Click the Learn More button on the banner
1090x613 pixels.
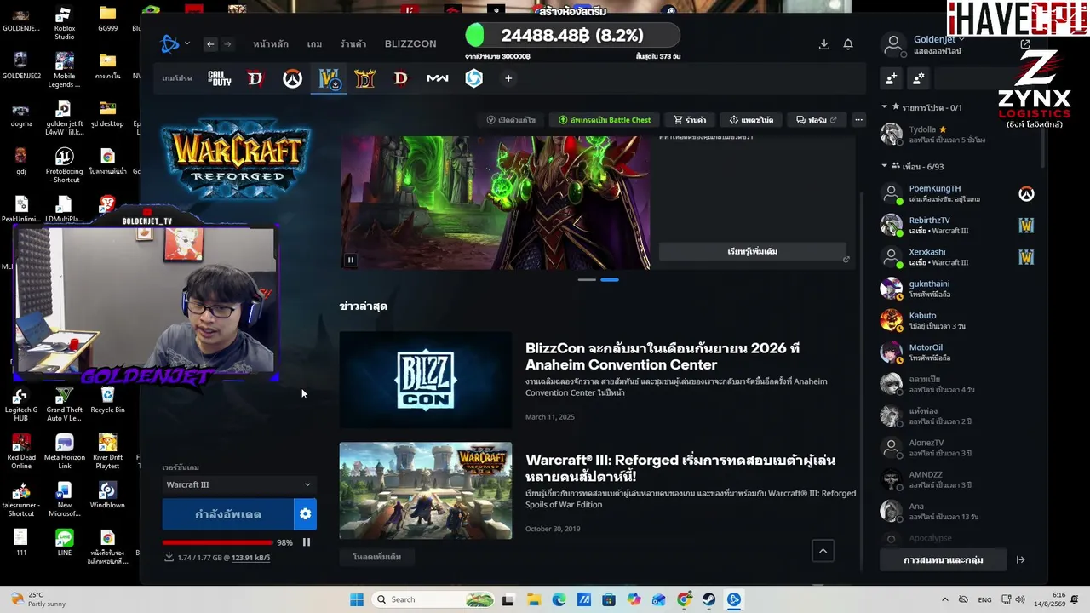pyautogui.click(x=753, y=251)
